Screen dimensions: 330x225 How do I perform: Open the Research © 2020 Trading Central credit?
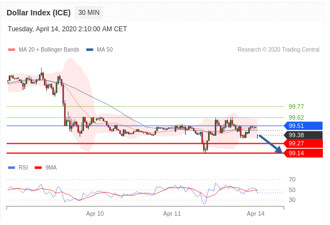pos(278,50)
